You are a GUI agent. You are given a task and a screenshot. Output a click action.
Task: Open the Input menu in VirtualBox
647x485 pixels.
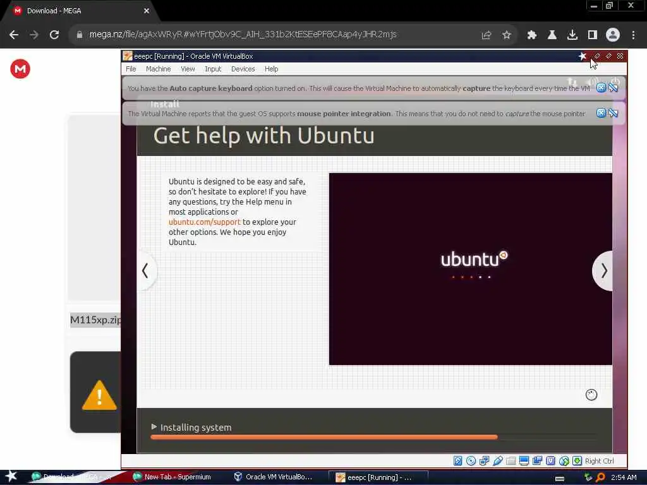pos(213,69)
